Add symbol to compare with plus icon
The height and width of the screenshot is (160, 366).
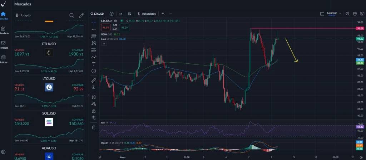[112, 14]
